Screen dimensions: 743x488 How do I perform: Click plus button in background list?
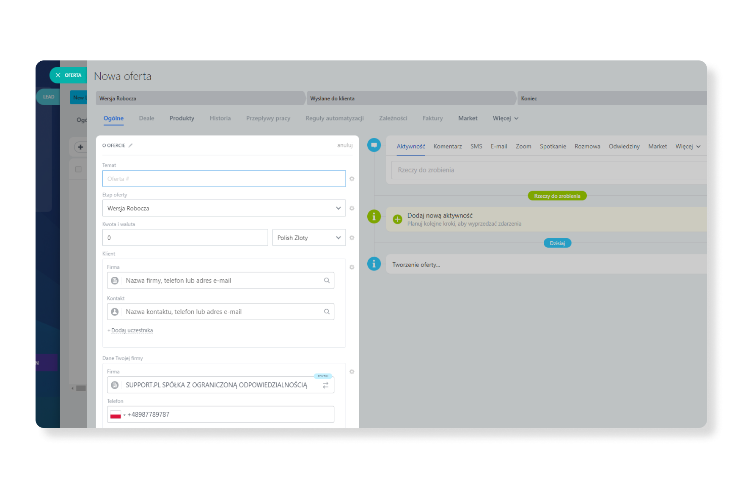point(80,147)
